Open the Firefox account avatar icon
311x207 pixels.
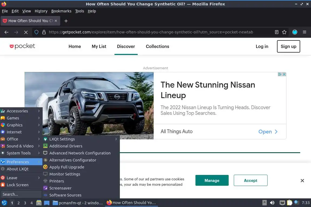coord(295,32)
